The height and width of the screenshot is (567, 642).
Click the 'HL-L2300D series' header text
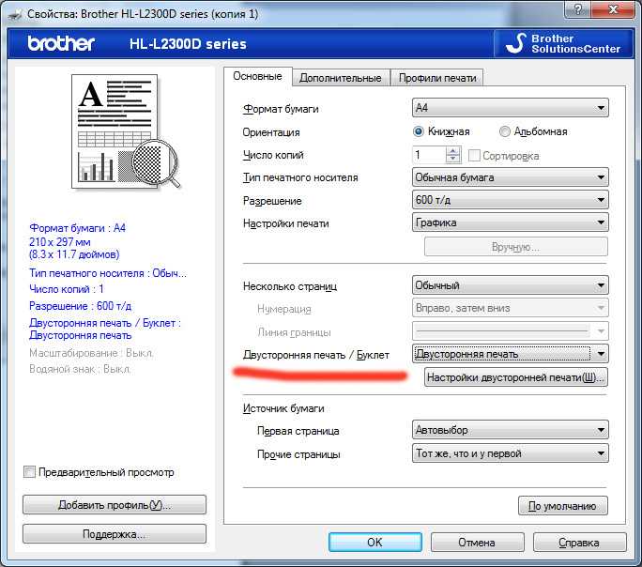(x=188, y=44)
